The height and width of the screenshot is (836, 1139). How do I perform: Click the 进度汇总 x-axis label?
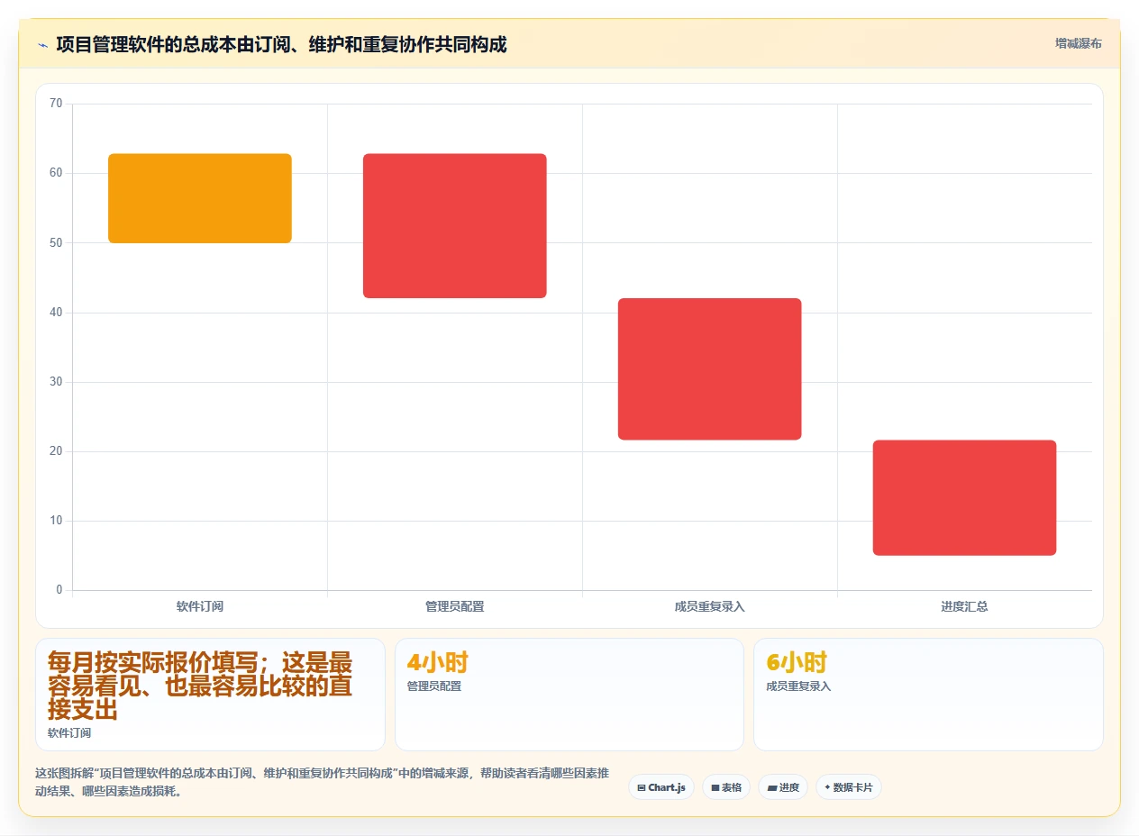coord(964,606)
